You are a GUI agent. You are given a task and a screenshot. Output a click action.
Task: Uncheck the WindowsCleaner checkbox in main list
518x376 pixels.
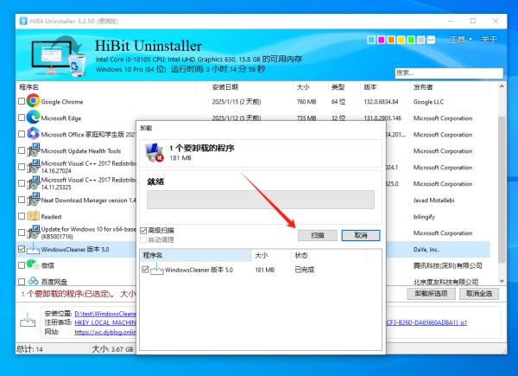pyautogui.click(x=22, y=249)
